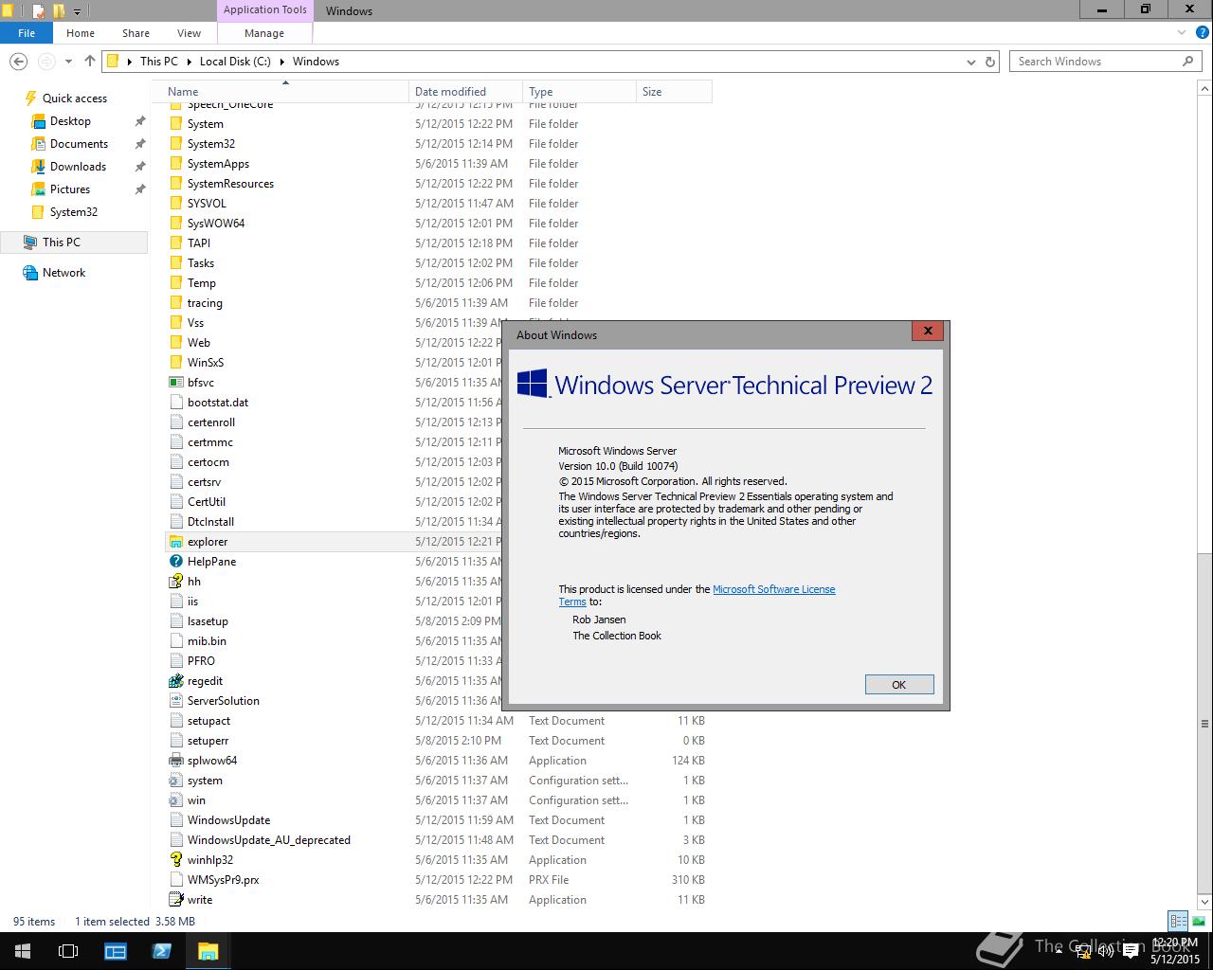This screenshot has height=970, width=1213.
Task: Open the Help question mark icon
Action: 1201,32
